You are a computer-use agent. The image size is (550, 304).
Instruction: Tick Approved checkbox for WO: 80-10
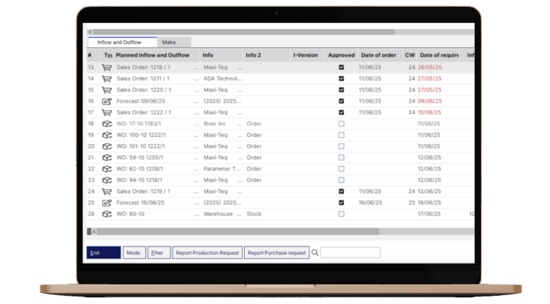[341, 214]
